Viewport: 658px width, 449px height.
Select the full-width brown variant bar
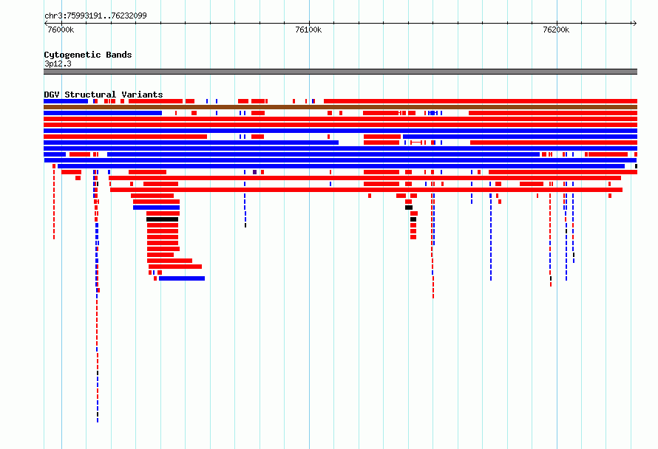point(340,107)
